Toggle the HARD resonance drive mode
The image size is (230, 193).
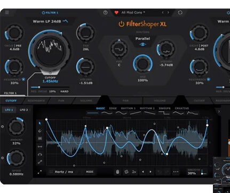[65, 91]
